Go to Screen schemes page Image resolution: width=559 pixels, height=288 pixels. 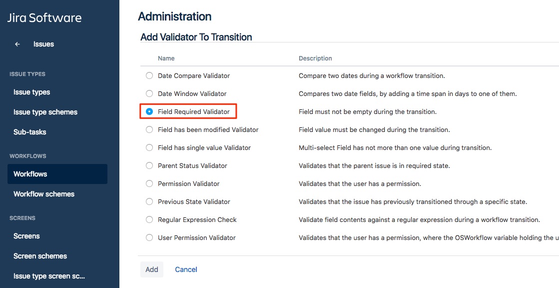(40, 256)
